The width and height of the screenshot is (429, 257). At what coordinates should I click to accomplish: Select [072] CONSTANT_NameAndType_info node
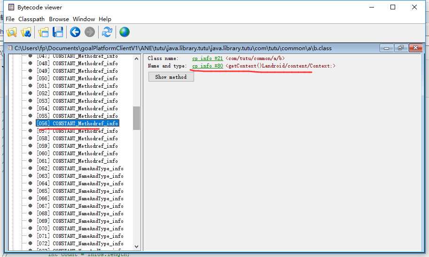click(80, 243)
